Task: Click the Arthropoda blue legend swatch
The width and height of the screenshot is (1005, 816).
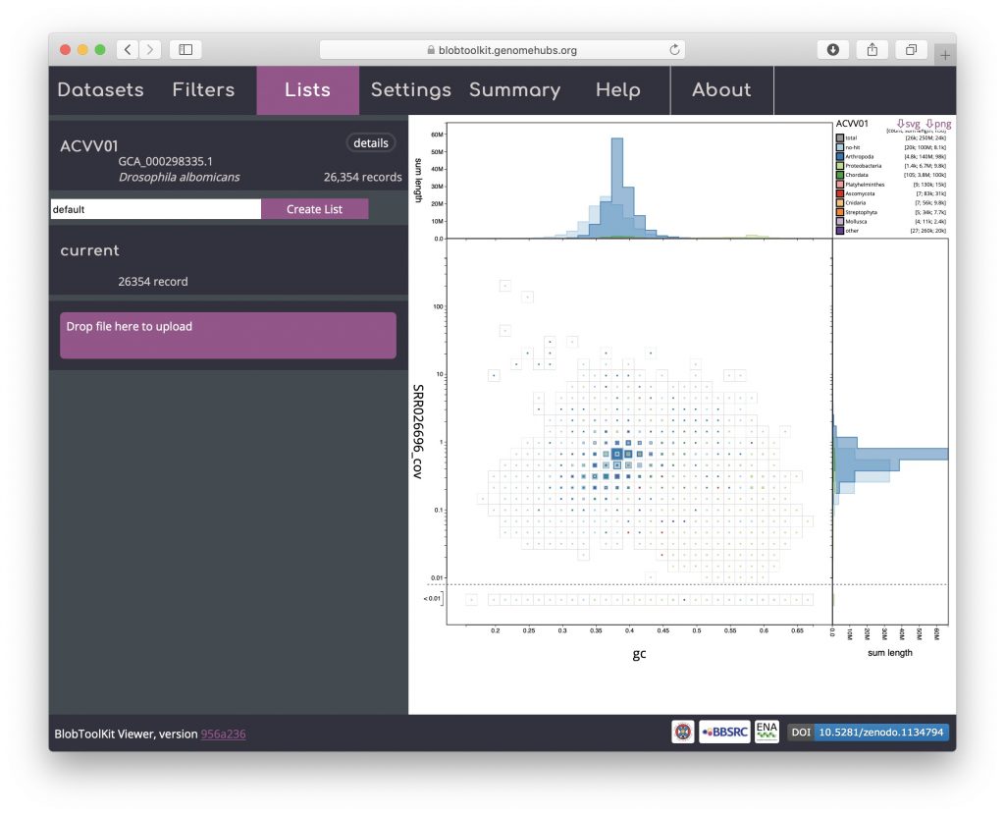Action: pos(840,156)
